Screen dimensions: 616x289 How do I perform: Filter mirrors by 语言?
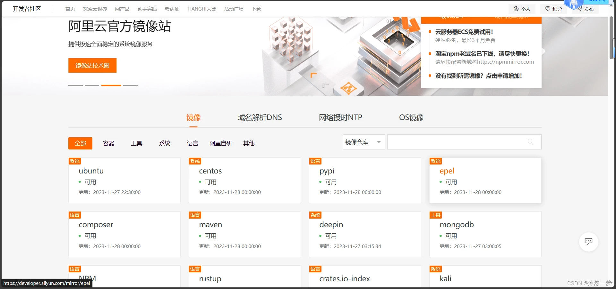pyautogui.click(x=193, y=143)
